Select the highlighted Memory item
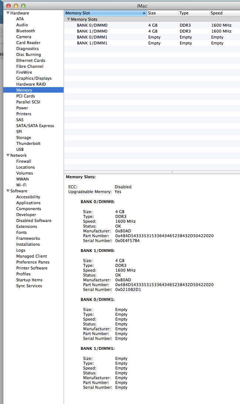The image size is (240, 404). [33, 90]
